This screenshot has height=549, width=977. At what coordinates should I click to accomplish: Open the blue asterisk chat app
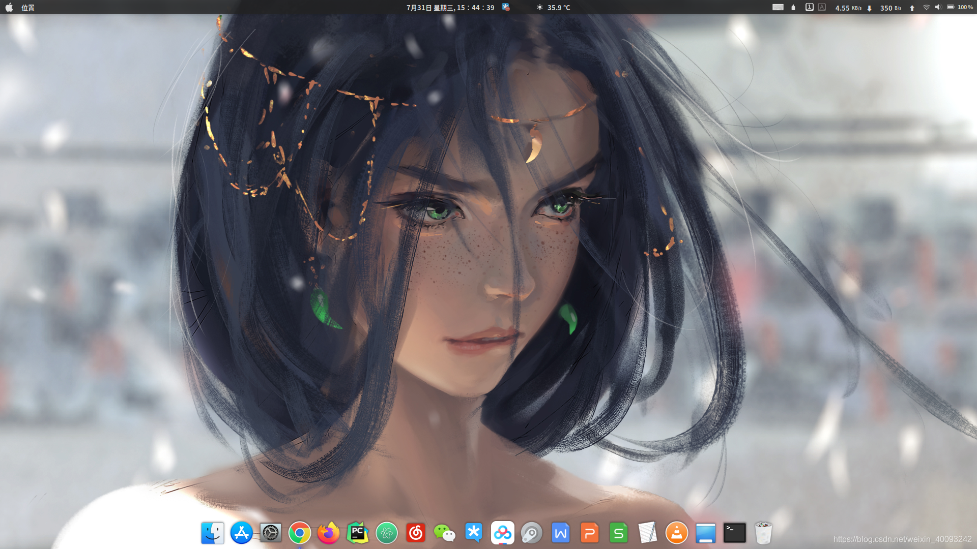pyautogui.click(x=474, y=533)
